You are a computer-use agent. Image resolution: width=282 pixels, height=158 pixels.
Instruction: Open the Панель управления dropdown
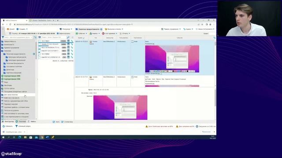171,29
